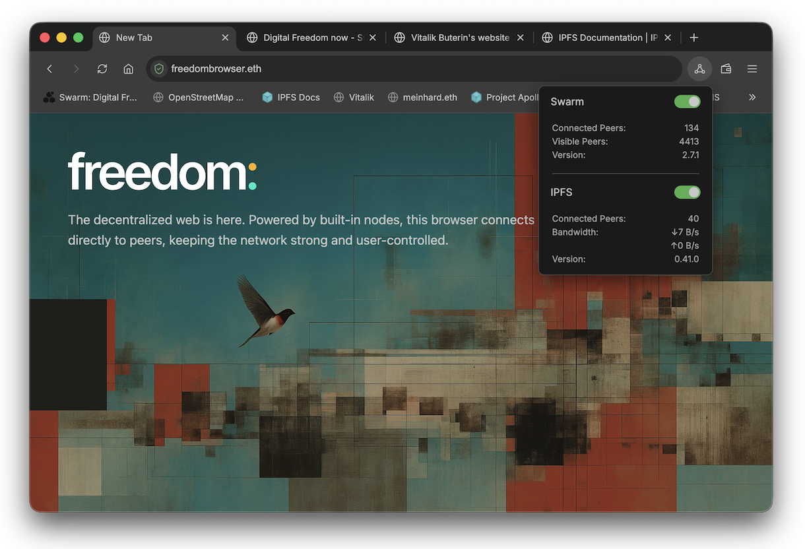Screen dimensions: 805x549
Task: Open IPFS Docs bookmark
Action: click(x=291, y=97)
